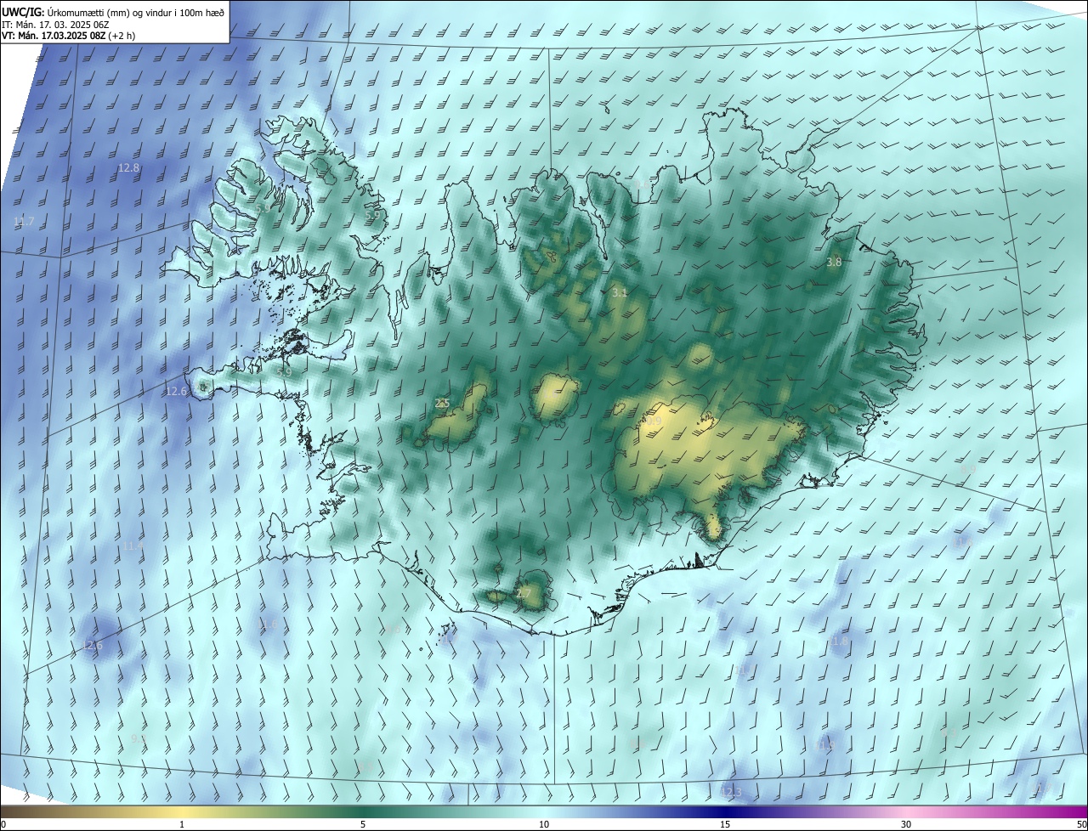Click the 15 tick label on the color scale
Image resolution: width=1088 pixels, height=831 pixels.
point(725,824)
